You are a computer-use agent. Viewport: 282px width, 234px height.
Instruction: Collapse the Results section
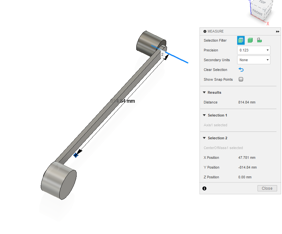coord(204,92)
